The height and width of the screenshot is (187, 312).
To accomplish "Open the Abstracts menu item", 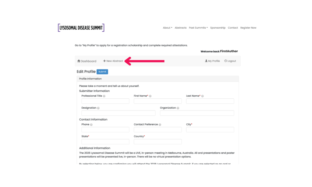I will [180, 28].
